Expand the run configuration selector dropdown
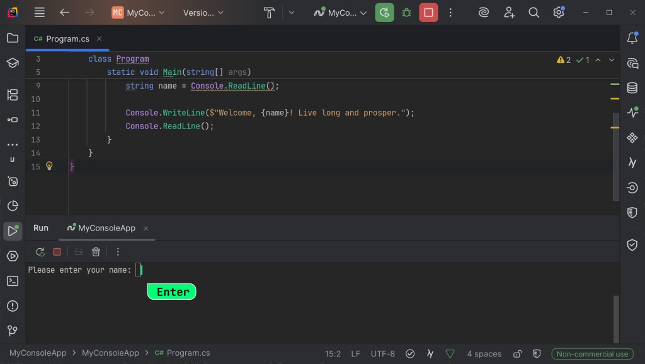 click(x=341, y=13)
